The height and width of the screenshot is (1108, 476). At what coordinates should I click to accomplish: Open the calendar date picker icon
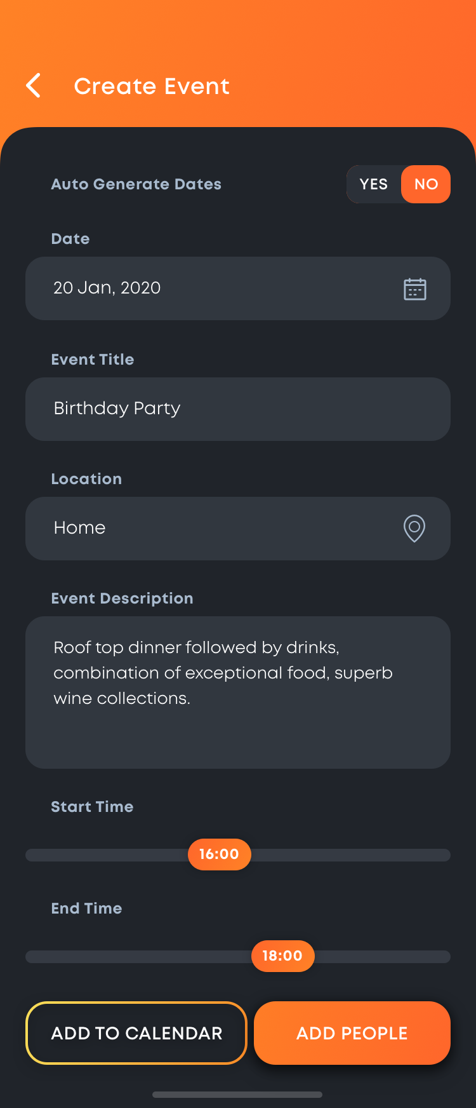(414, 289)
